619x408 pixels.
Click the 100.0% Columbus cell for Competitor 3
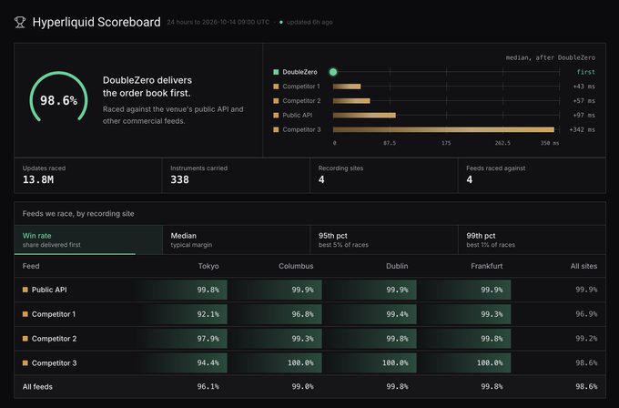[x=276, y=363]
